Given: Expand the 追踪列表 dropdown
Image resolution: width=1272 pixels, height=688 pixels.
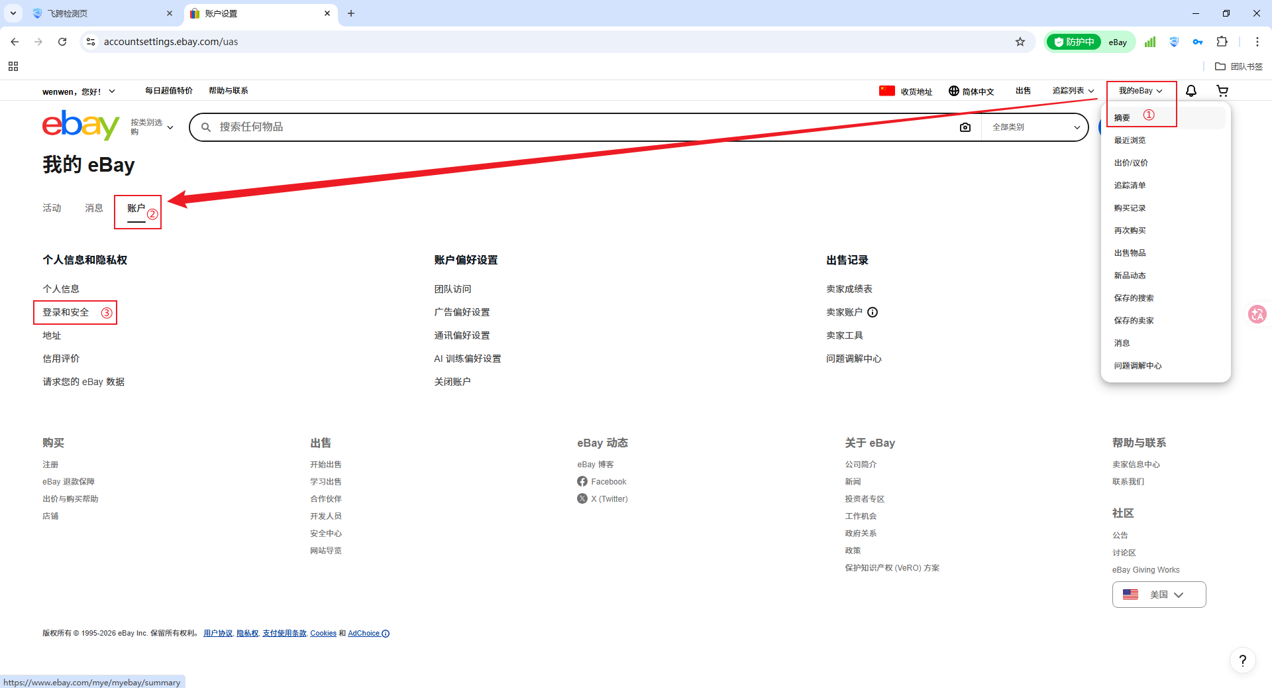Looking at the screenshot, I should (1073, 91).
